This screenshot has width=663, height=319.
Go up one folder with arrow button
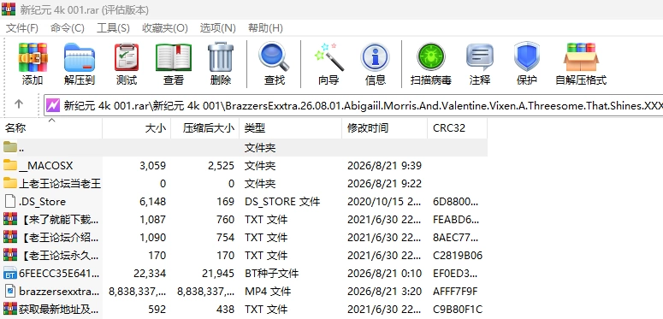pos(19,104)
